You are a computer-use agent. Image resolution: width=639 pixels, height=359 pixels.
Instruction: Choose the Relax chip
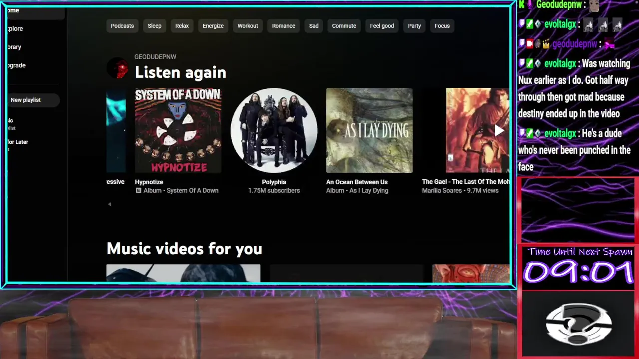click(182, 26)
